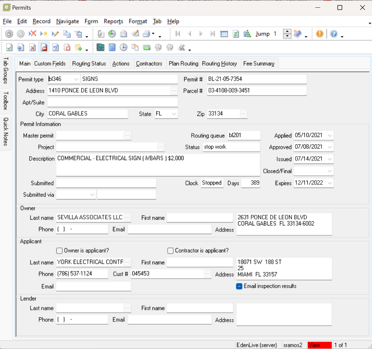The width and height of the screenshot is (372, 349).
Task: Open the Expires date dropdown
Action: click(x=330, y=183)
